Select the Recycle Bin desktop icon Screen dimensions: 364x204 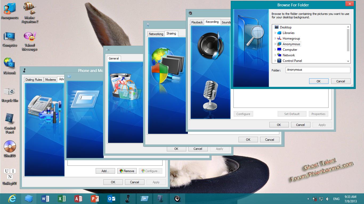point(10,92)
